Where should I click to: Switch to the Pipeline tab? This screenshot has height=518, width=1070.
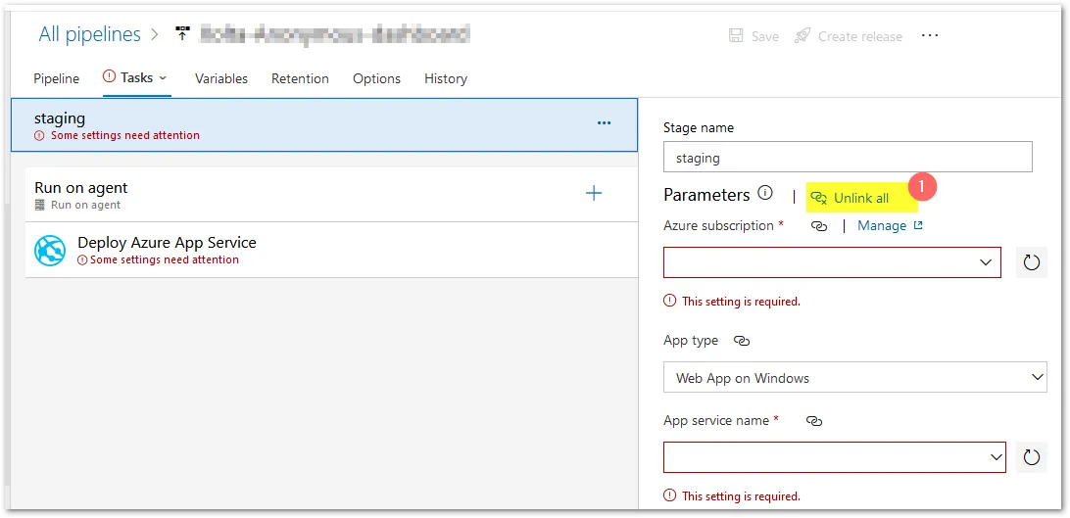(56, 78)
